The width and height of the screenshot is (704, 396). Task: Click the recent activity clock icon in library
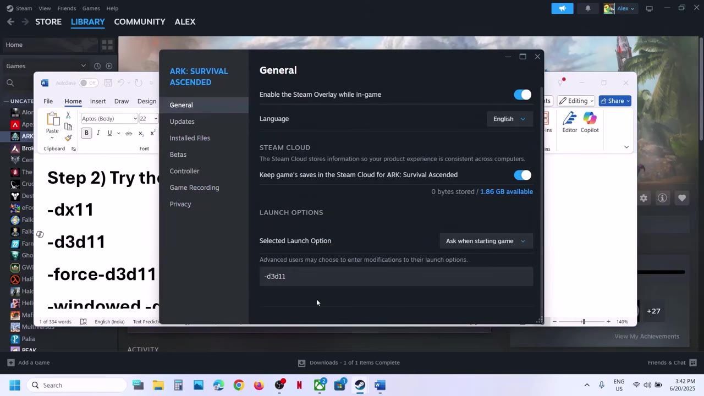pyautogui.click(x=97, y=66)
